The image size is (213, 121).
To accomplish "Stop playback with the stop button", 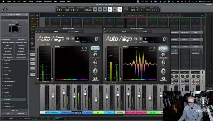I will 105,9.
